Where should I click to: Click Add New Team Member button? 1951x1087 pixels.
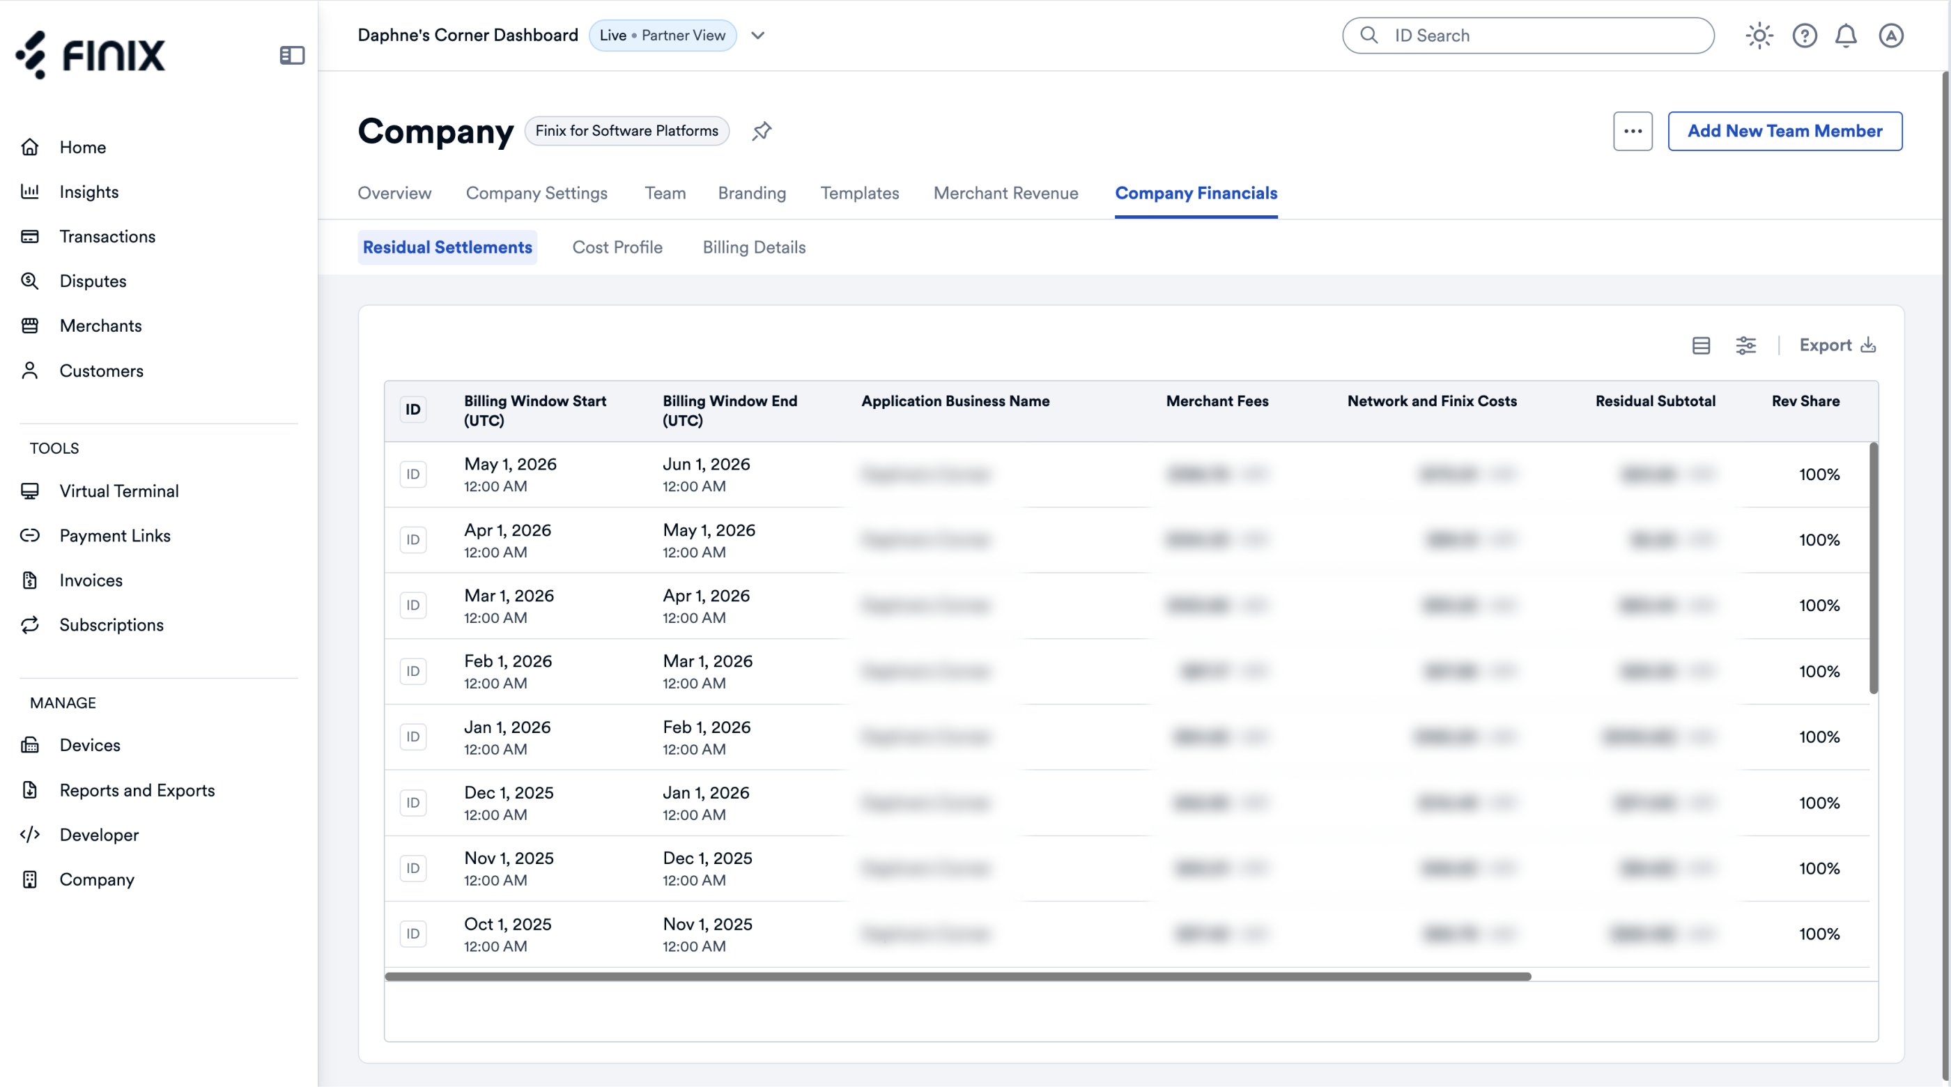pos(1784,131)
